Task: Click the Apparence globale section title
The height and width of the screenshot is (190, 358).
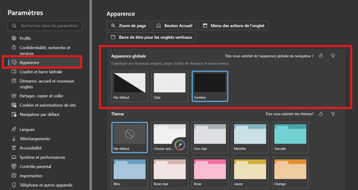Action: (x=129, y=56)
